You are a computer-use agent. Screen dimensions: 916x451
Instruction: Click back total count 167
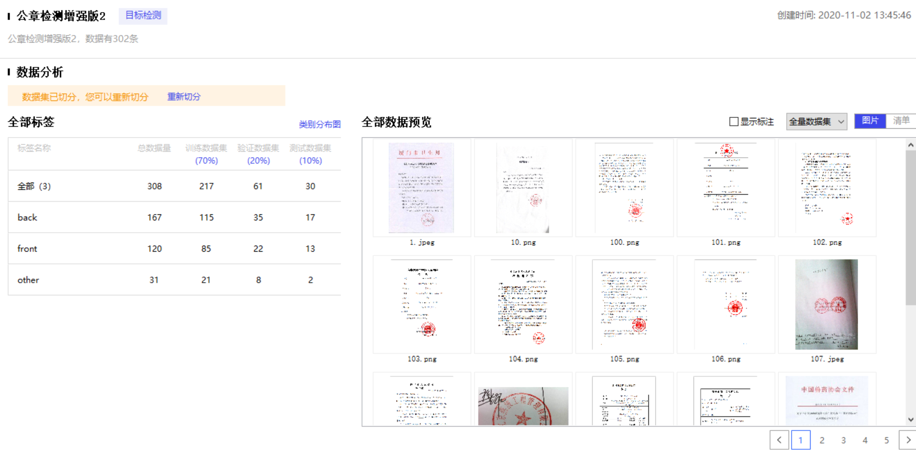154,217
